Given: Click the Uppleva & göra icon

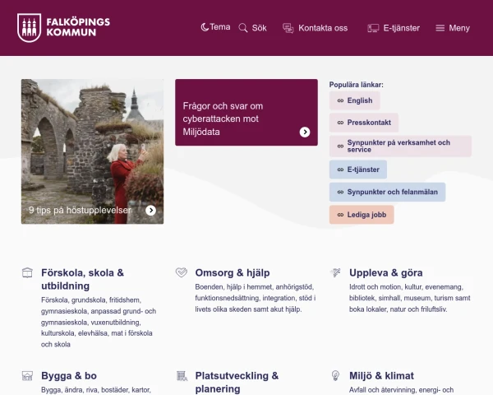Looking at the screenshot, I should [x=335, y=272].
